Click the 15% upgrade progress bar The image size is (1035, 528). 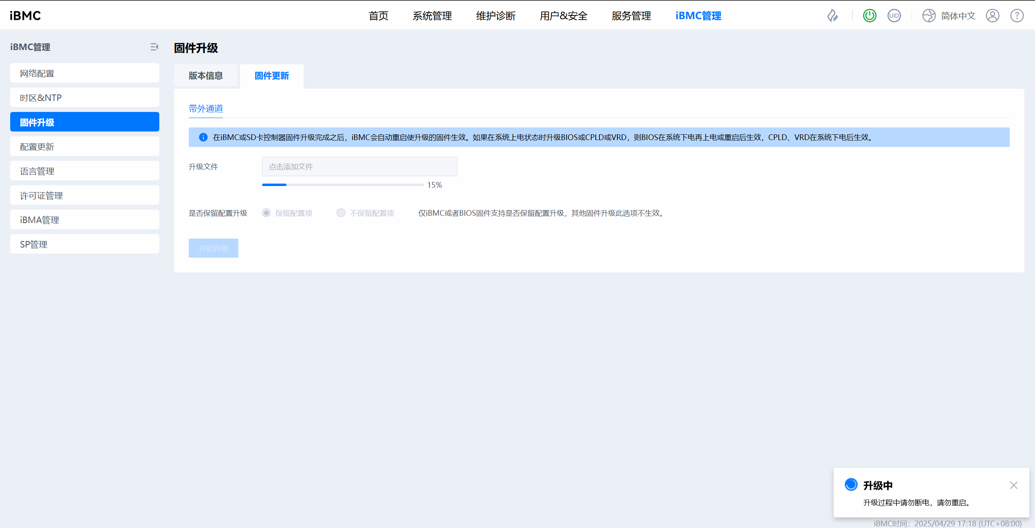pyautogui.click(x=343, y=185)
